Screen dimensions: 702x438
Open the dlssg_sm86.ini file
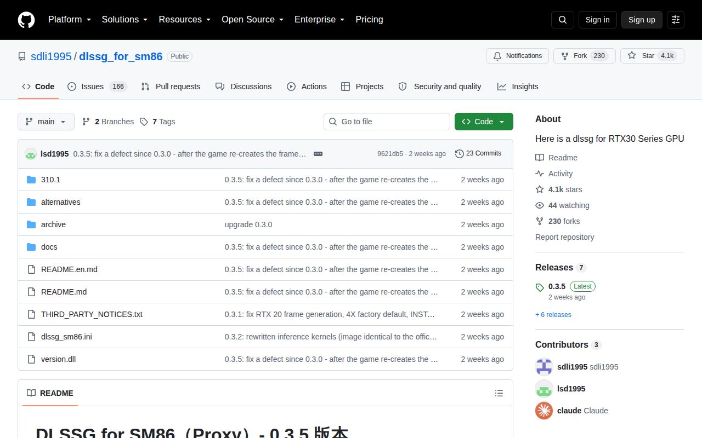(x=66, y=337)
